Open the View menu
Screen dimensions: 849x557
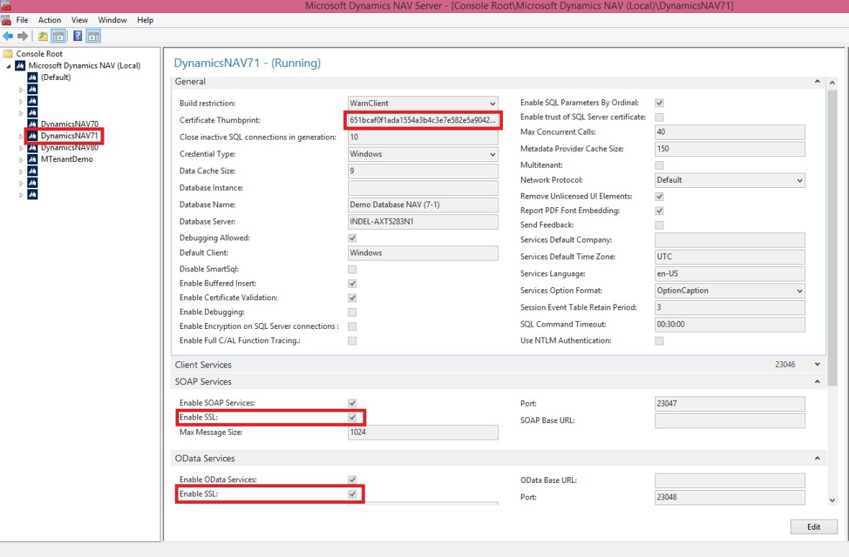coord(79,20)
